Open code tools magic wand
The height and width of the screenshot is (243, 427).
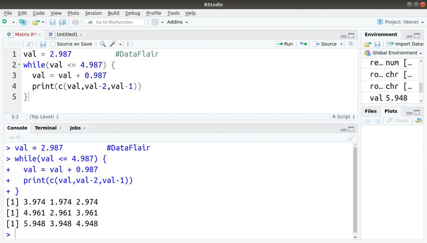[113, 44]
